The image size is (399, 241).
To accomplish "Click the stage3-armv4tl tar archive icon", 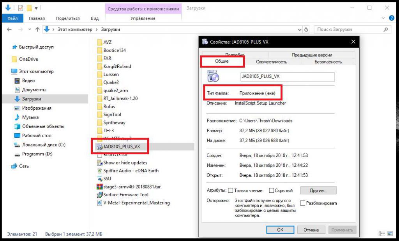I will click(99, 187).
